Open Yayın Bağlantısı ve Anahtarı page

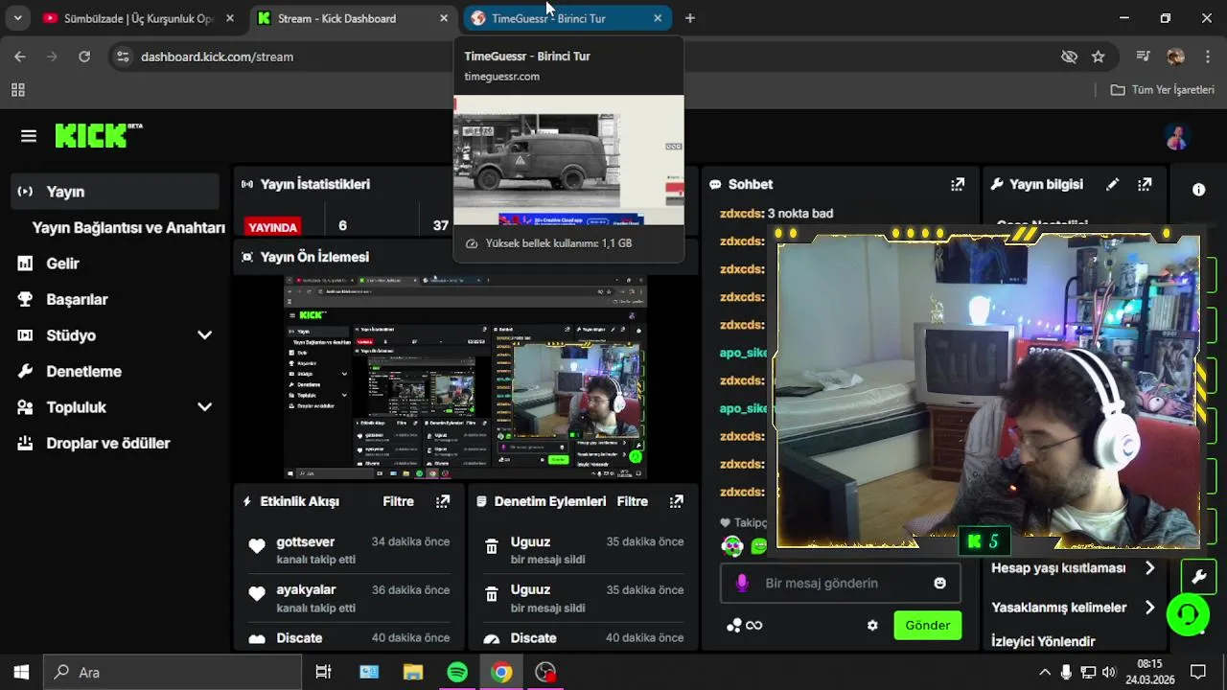pos(128,227)
